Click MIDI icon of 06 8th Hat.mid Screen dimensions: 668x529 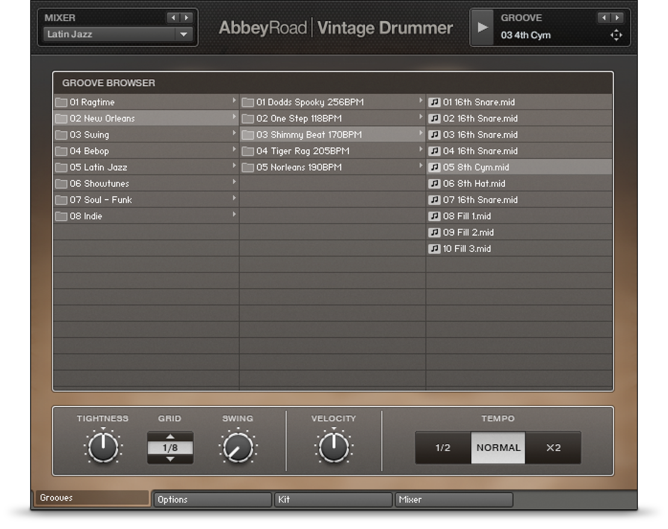434,183
